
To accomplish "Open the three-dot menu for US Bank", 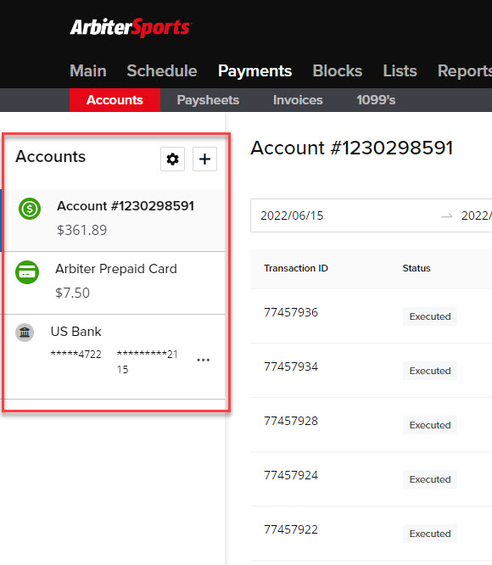I will coord(203,360).
